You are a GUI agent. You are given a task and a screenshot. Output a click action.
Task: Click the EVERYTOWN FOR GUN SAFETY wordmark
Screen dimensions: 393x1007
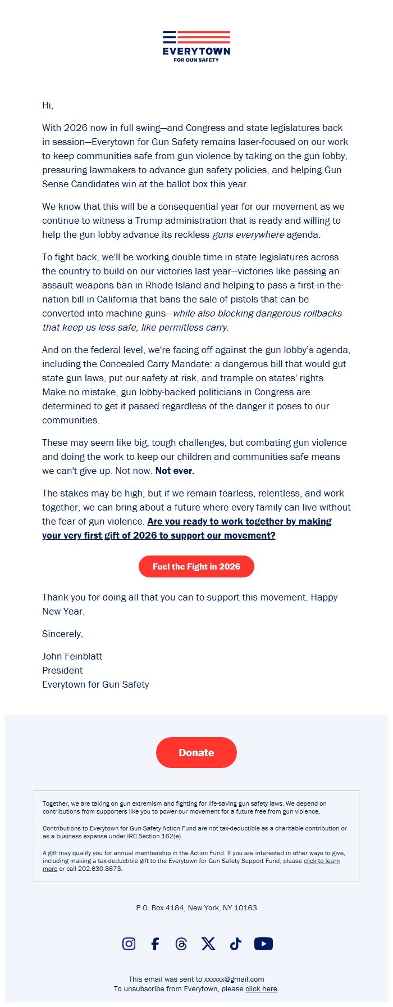click(x=196, y=53)
